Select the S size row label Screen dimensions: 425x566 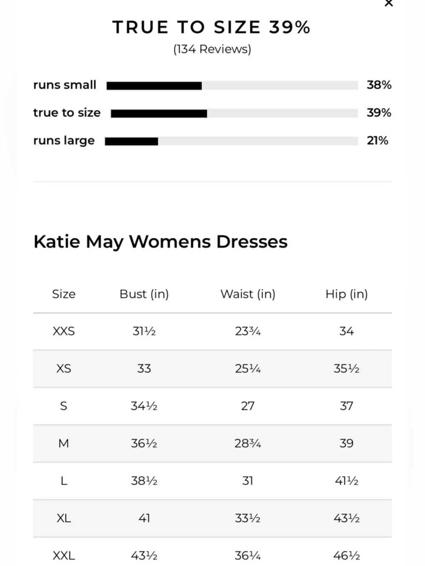(x=64, y=406)
